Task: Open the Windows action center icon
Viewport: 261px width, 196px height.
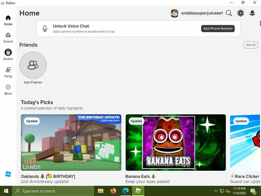Action: coord(253,191)
